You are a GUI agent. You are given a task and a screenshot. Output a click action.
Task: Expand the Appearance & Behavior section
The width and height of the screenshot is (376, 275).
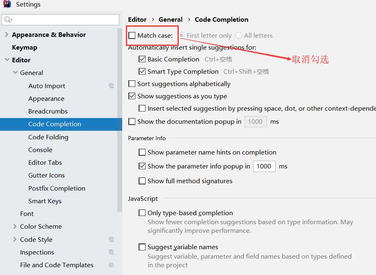7,35
